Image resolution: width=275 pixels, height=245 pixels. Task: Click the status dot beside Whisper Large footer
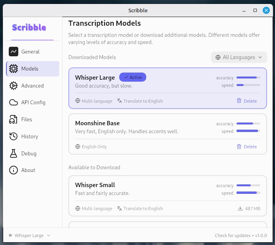(x=10, y=235)
